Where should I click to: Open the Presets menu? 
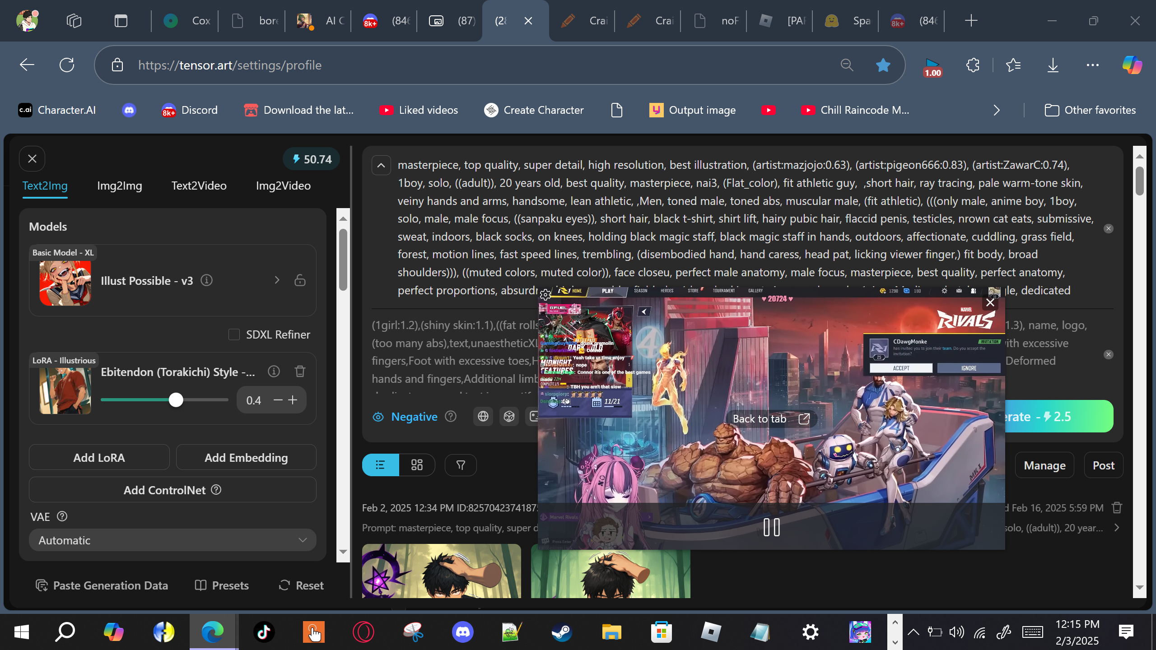[221, 585]
